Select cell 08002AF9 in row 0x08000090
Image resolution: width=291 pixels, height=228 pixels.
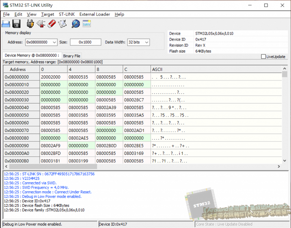pos(54,146)
